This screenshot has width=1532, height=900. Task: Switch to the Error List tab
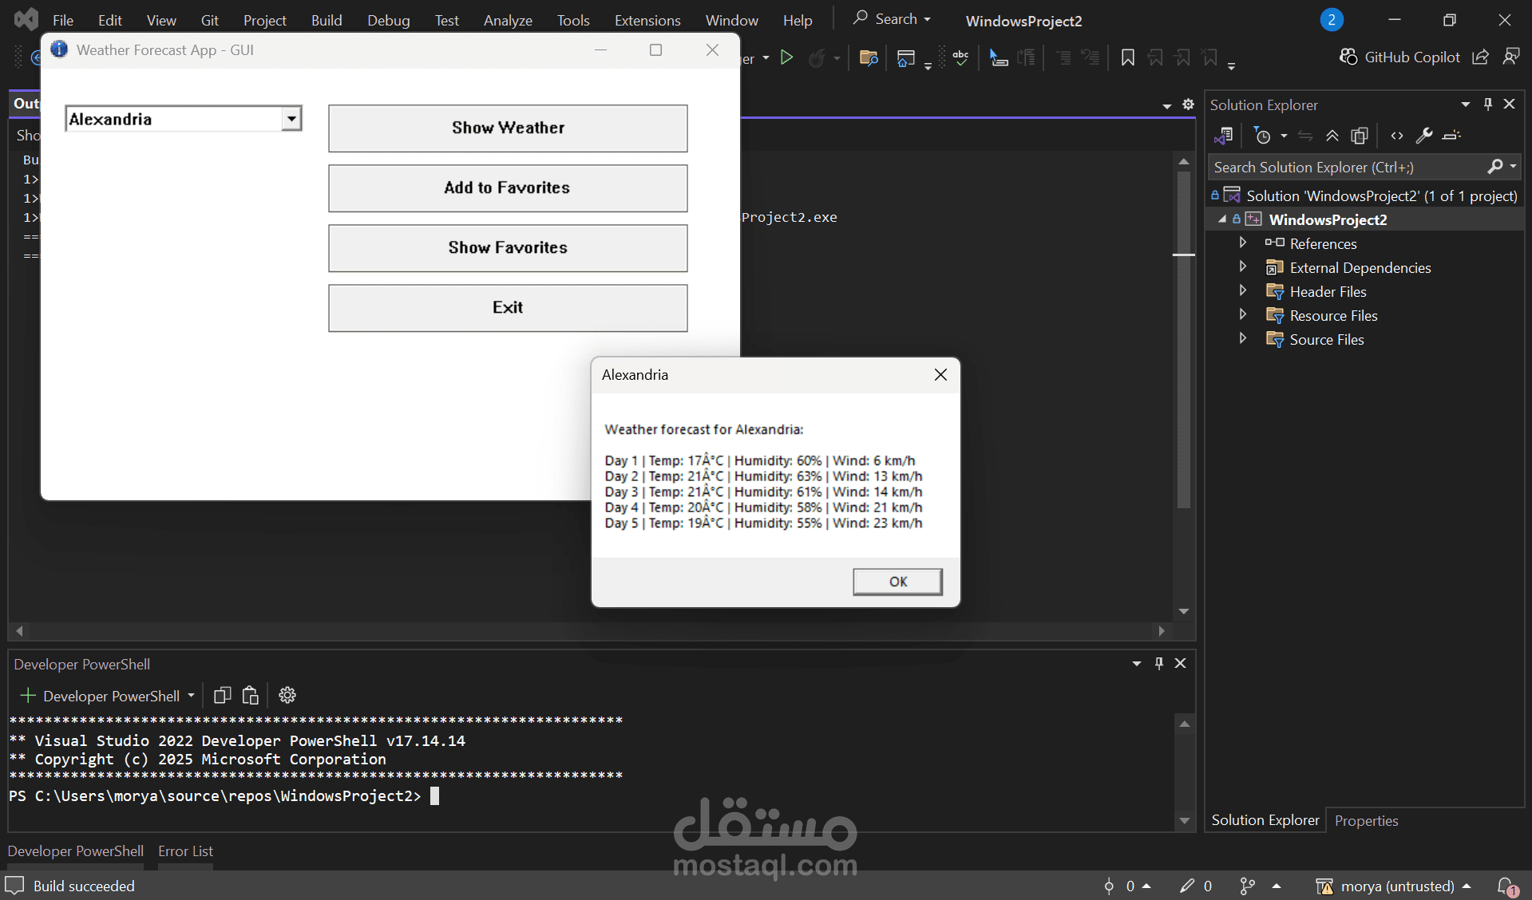[185, 851]
